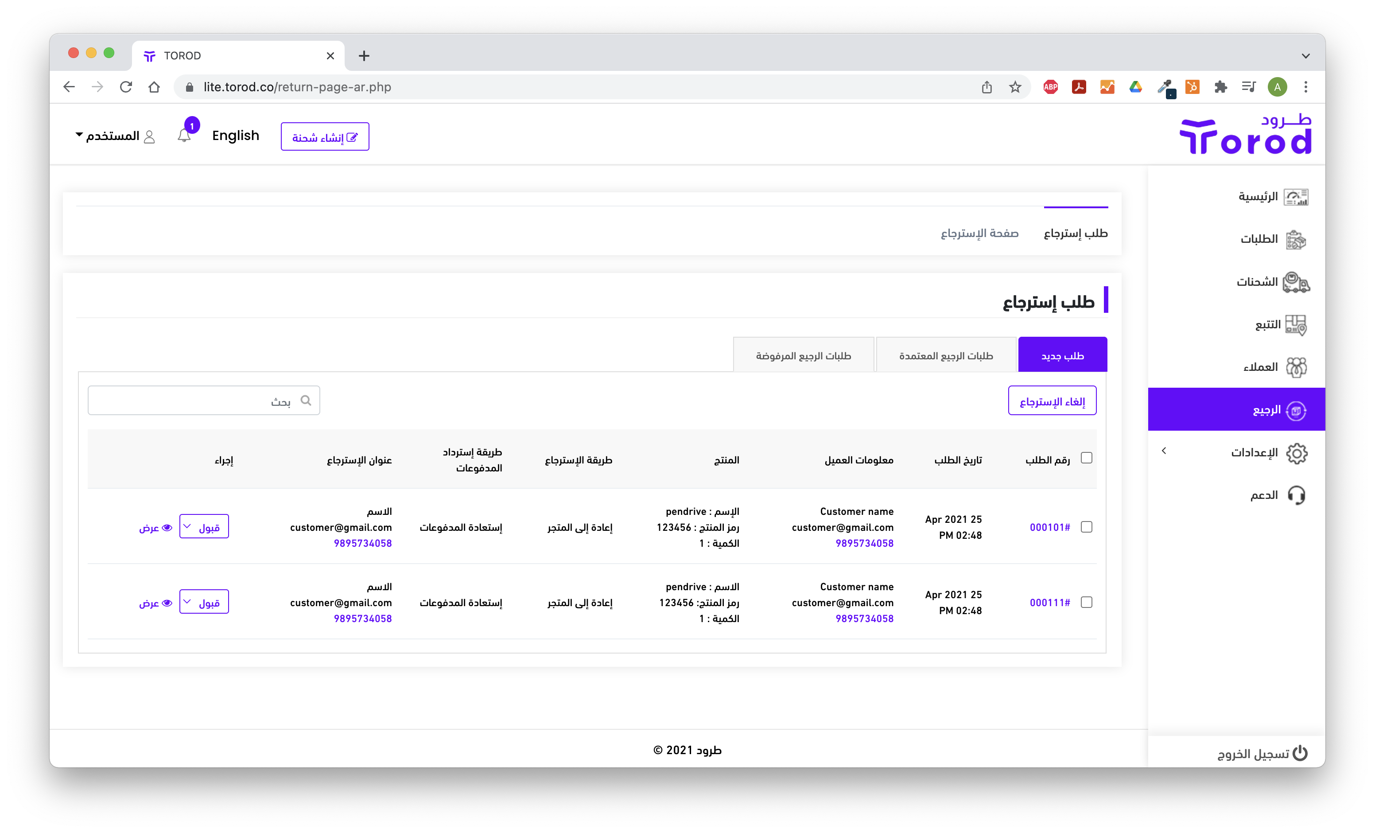Viewport: 1375px width, 833px height.
Task: Open the الشحنات shipments truck icon
Action: click(x=1296, y=282)
